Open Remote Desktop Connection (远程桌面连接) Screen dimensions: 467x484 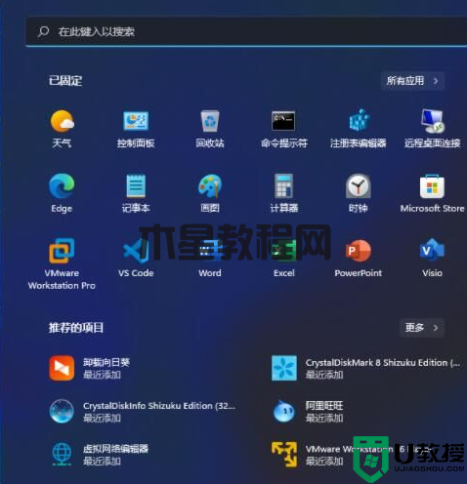coord(432,129)
